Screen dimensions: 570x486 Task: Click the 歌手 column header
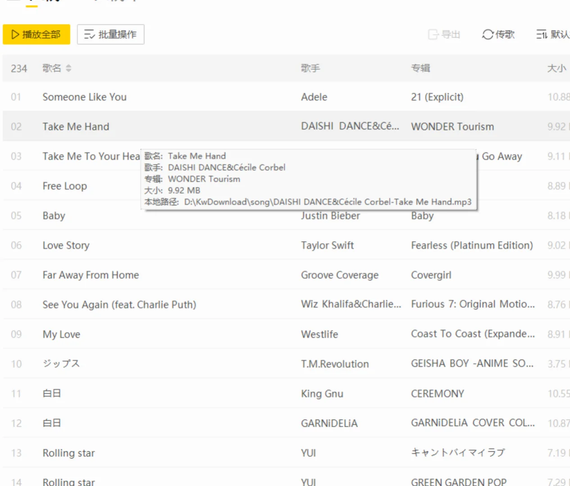tap(310, 68)
